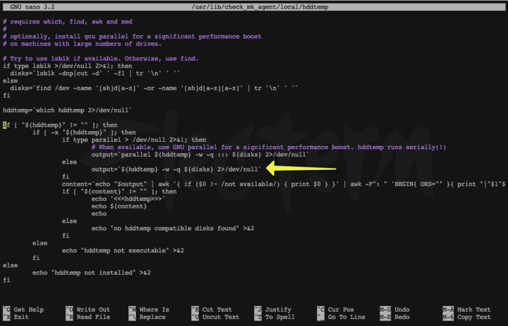
Task: Click the GNU nano 3.2 title text
Action: click(x=32, y=7)
